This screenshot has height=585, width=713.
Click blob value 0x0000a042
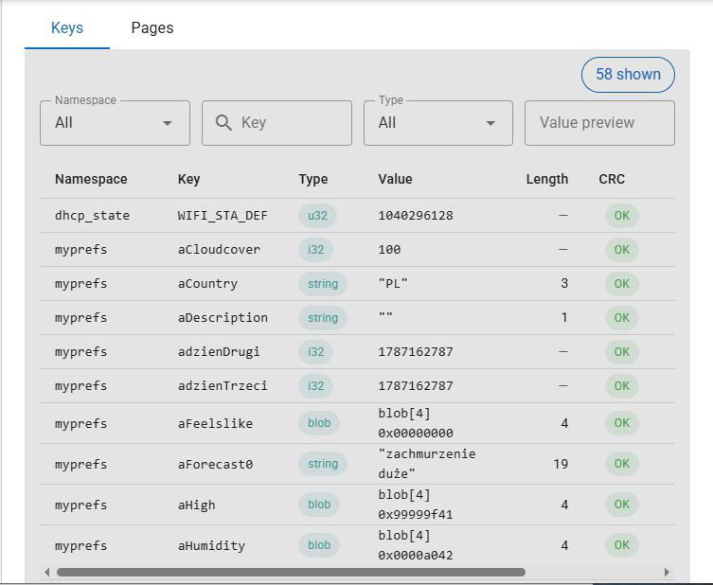coord(416,556)
